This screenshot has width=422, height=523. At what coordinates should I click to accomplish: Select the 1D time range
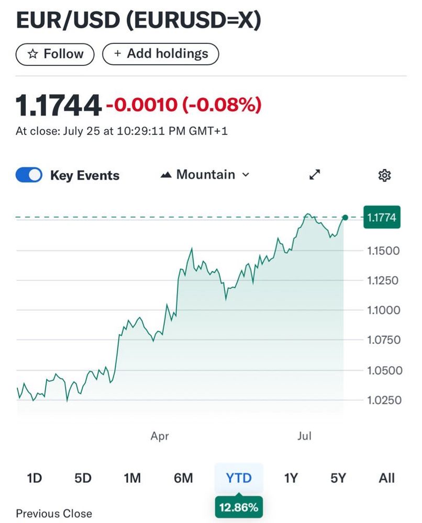coord(35,478)
